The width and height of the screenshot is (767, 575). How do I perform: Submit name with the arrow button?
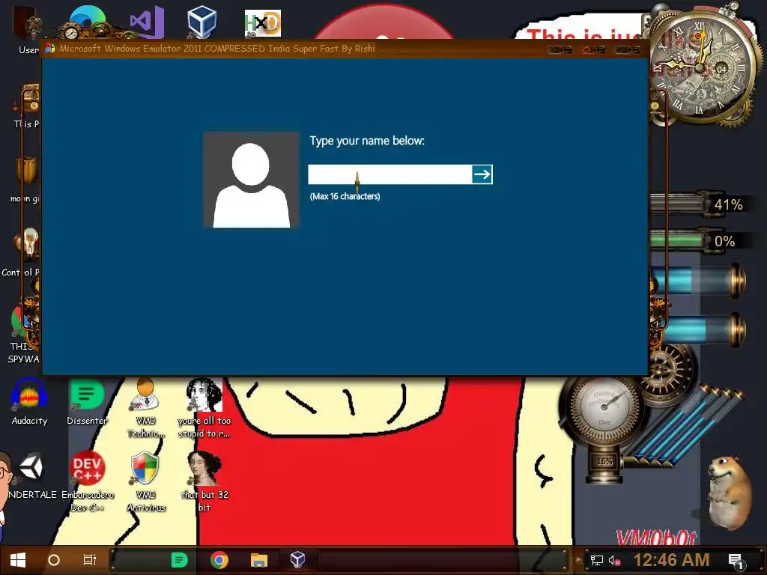pyautogui.click(x=482, y=174)
